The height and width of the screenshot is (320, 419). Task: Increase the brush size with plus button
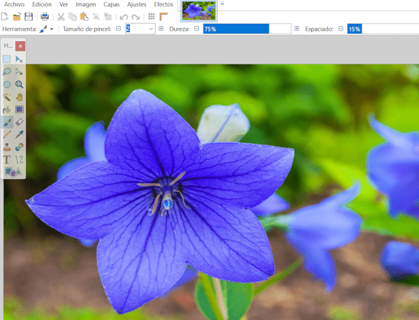pyautogui.click(x=161, y=29)
